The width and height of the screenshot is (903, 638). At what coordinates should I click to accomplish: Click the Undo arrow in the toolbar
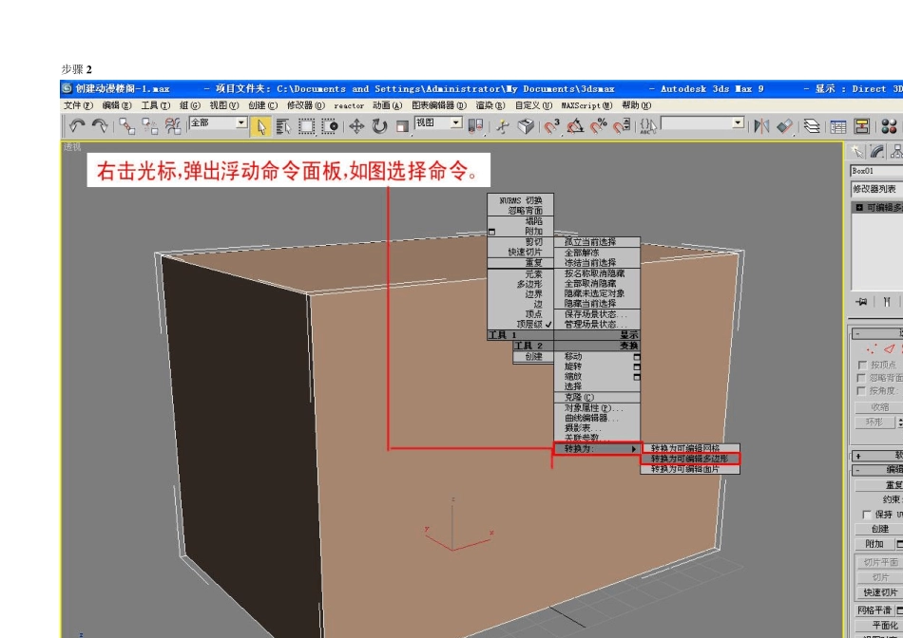coord(77,126)
